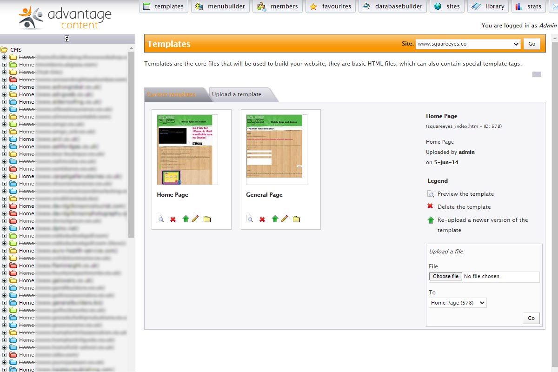
Task: Open the Site selection dropdown
Action: pyautogui.click(x=468, y=44)
